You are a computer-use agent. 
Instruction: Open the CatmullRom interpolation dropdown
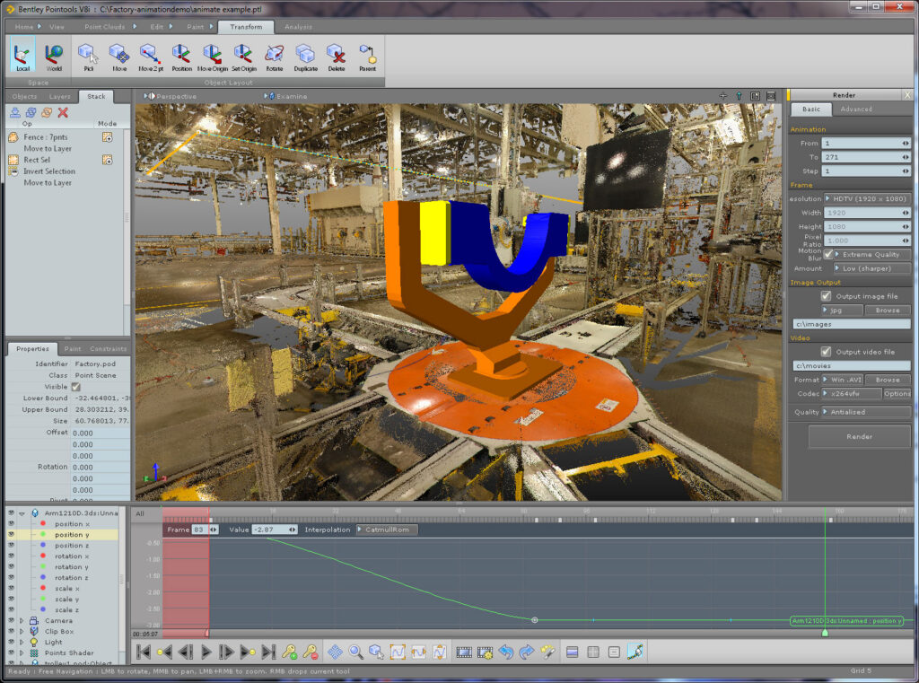click(x=387, y=530)
